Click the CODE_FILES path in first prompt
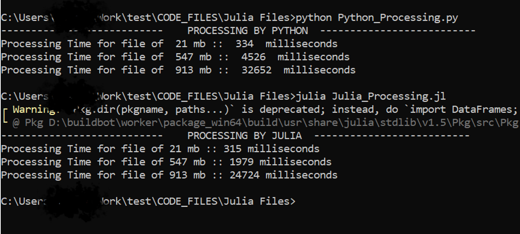The width and height of the screenshot is (520, 234). [x=187, y=17]
